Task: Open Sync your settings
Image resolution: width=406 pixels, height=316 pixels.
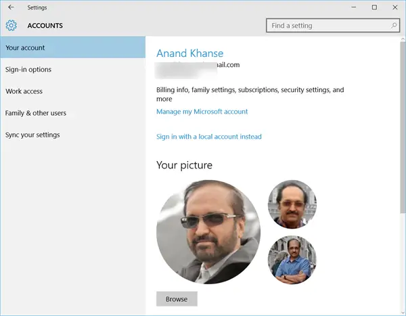Action: tap(73, 135)
